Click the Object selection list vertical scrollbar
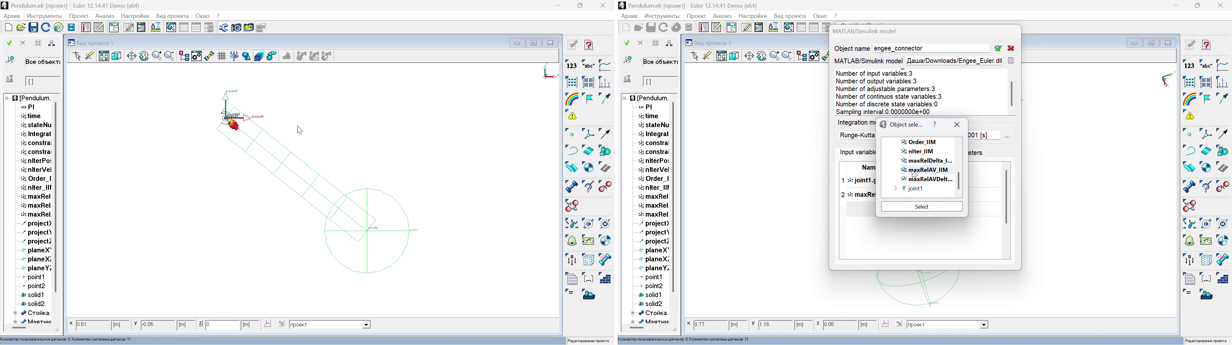This screenshot has height=345, width=1232. pyautogui.click(x=958, y=181)
